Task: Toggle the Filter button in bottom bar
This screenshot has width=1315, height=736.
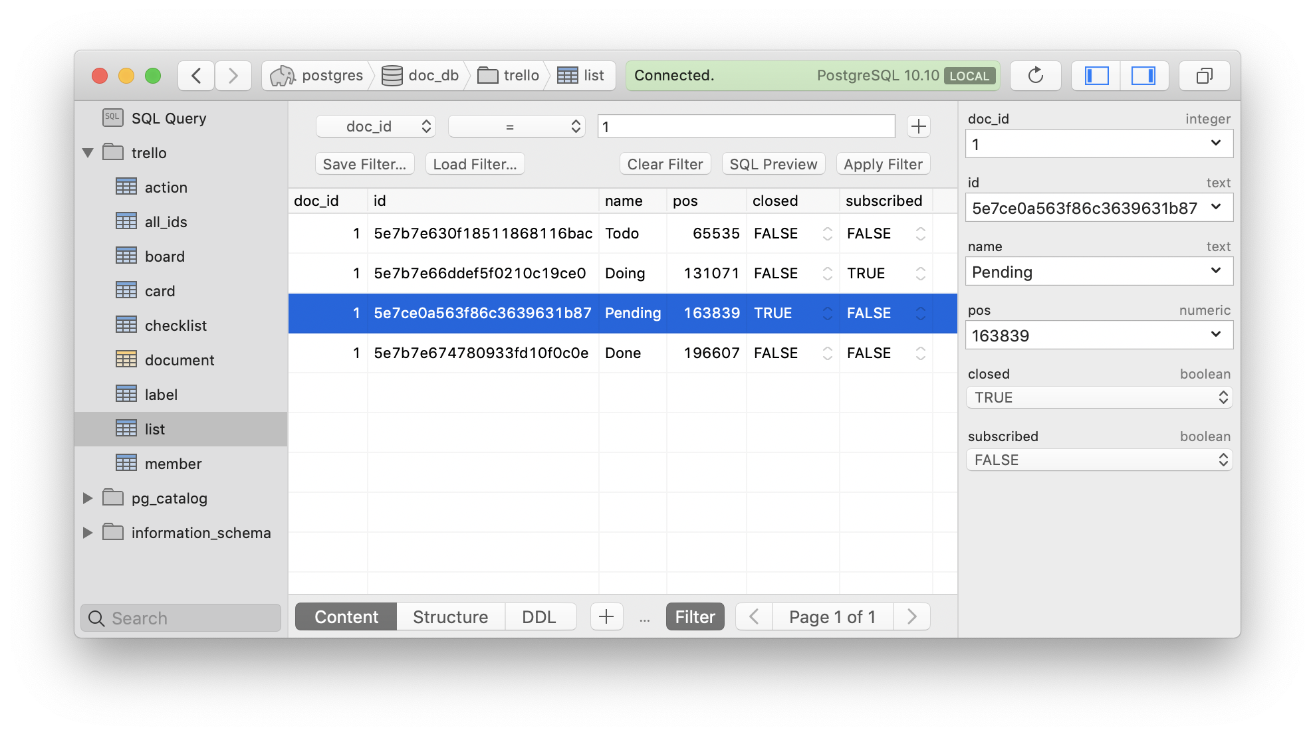Action: [695, 616]
